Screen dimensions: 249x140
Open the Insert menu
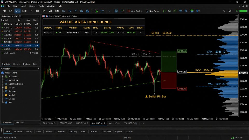23,6
